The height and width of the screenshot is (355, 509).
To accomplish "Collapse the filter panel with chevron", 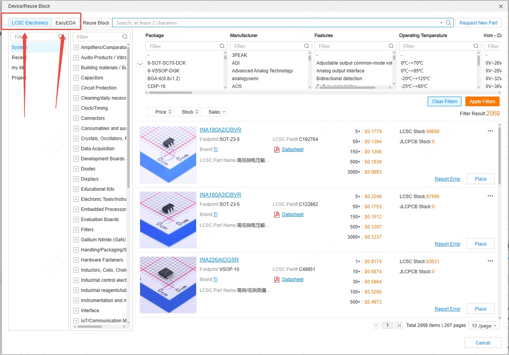I will 140,64.
